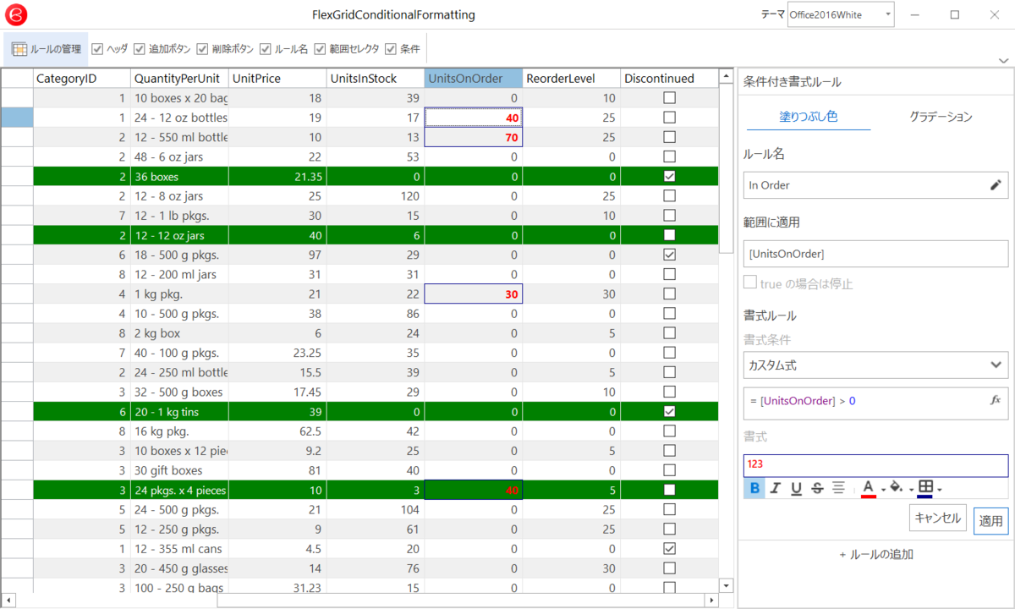Select the ReorderLevel column header
The height and width of the screenshot is (609, 1015).
(572, 79)
